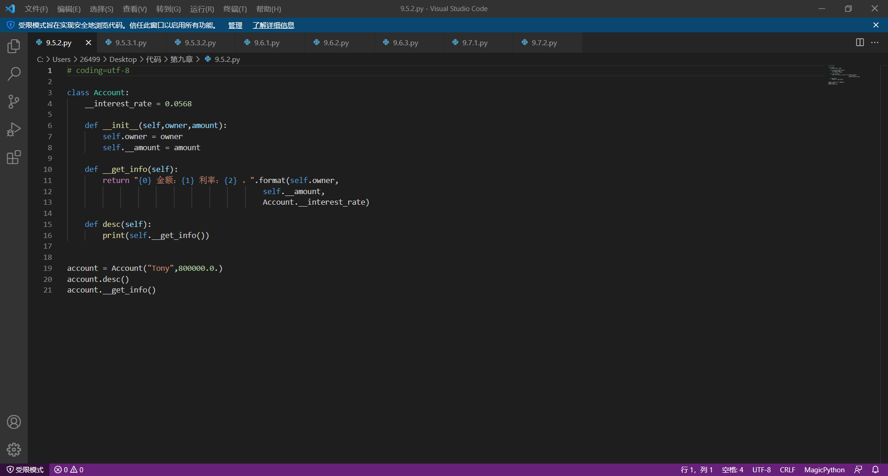The height and width of the screenshot is (476, 888).
Task: Open the 编辑(E) menu
Action: [x=69, y=9]
